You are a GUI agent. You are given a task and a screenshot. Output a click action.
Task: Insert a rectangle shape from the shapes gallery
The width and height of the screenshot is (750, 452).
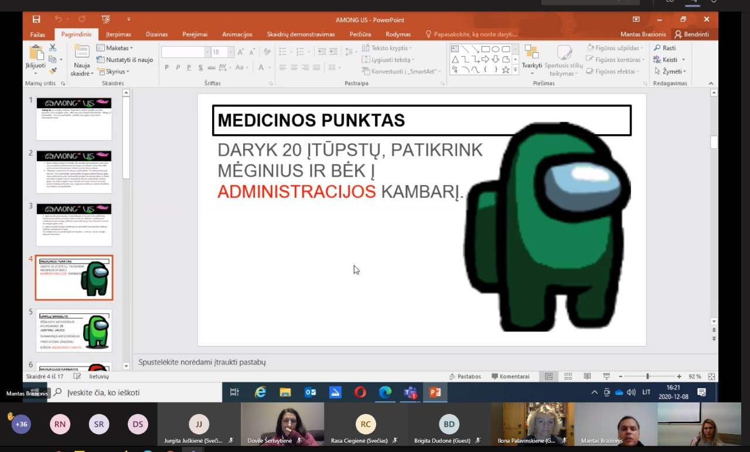pos(485,49)
